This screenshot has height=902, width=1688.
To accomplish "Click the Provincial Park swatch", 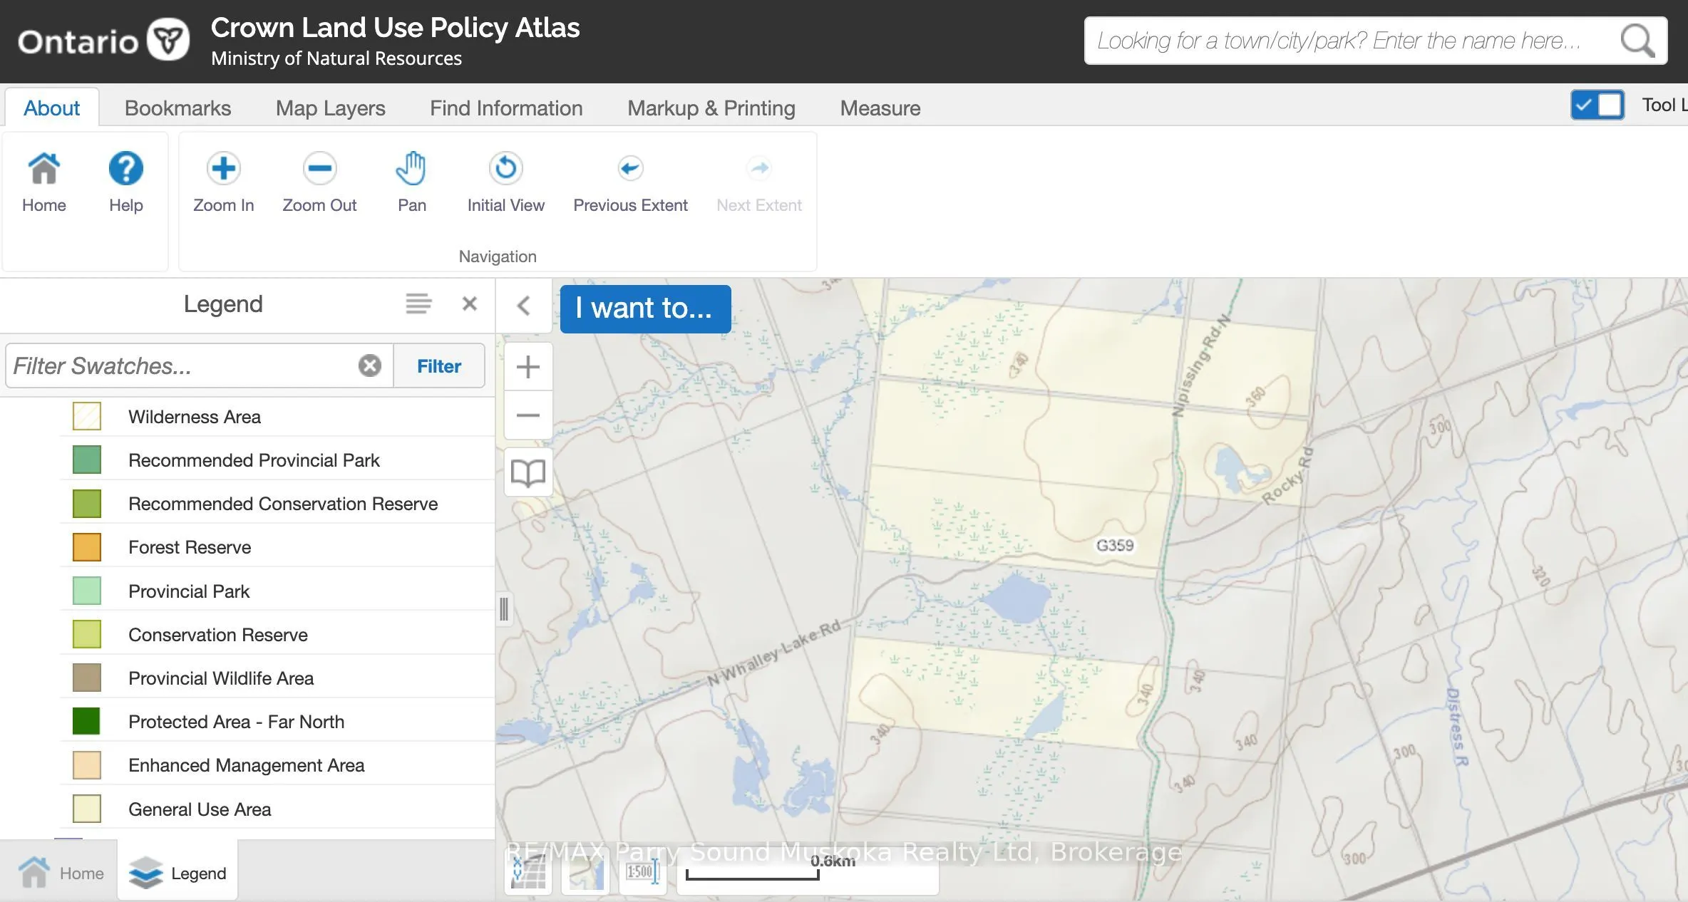I will 87,591.
